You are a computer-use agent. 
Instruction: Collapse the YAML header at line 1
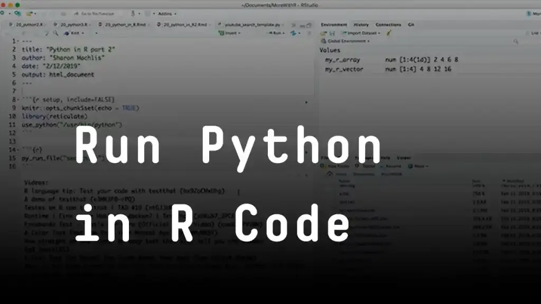(18, 41)
